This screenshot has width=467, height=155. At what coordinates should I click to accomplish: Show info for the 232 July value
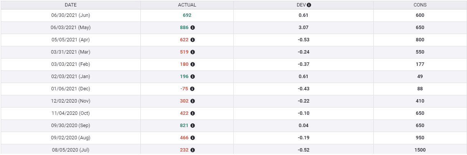[193, 150]
